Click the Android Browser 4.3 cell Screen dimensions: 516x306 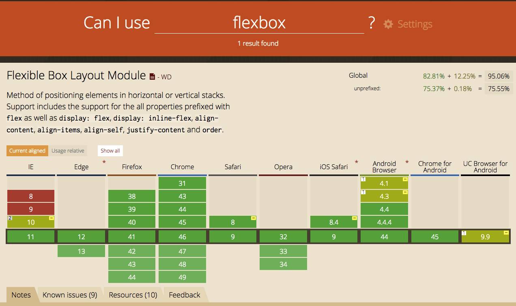pos(384,196)
